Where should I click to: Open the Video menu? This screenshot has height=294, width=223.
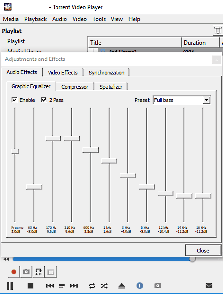click(x=79, y=19)
